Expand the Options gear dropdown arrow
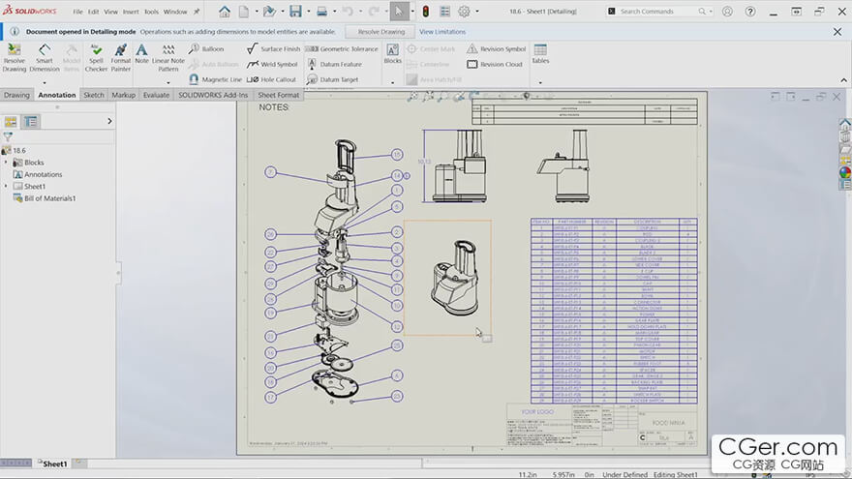The image size is (852, 479). point(477,12)
